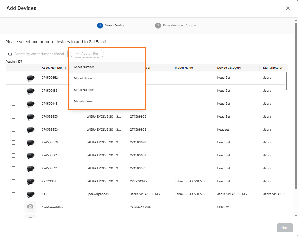Focus the Search by Asset Number field
Image resolution: width=298 pixels, height=236 pixels.
point(40,54)
